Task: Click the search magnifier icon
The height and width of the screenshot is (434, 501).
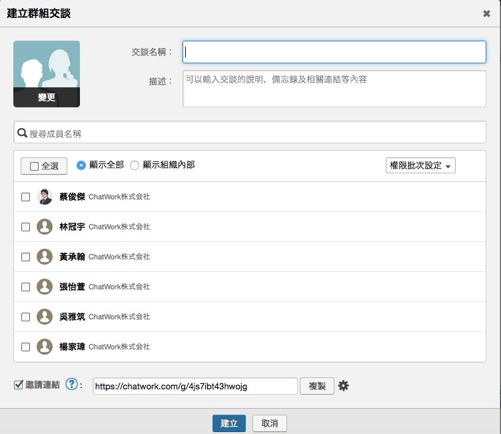Action: pyautogui.click(x=22, y=133)
